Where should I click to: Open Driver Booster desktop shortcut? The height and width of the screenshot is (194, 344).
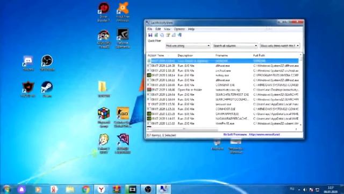pos(104,12)
